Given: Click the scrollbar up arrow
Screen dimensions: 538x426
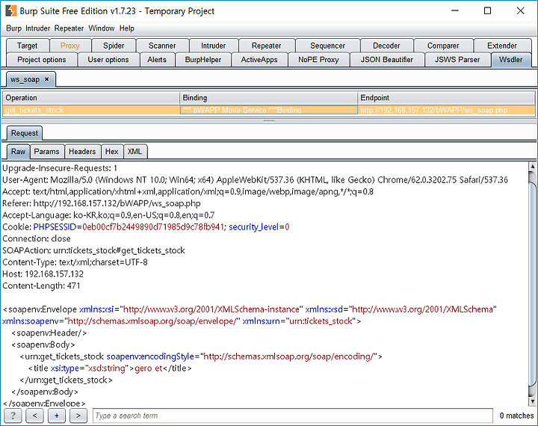Looking at the screenshot, I should [x=533, y=167].
